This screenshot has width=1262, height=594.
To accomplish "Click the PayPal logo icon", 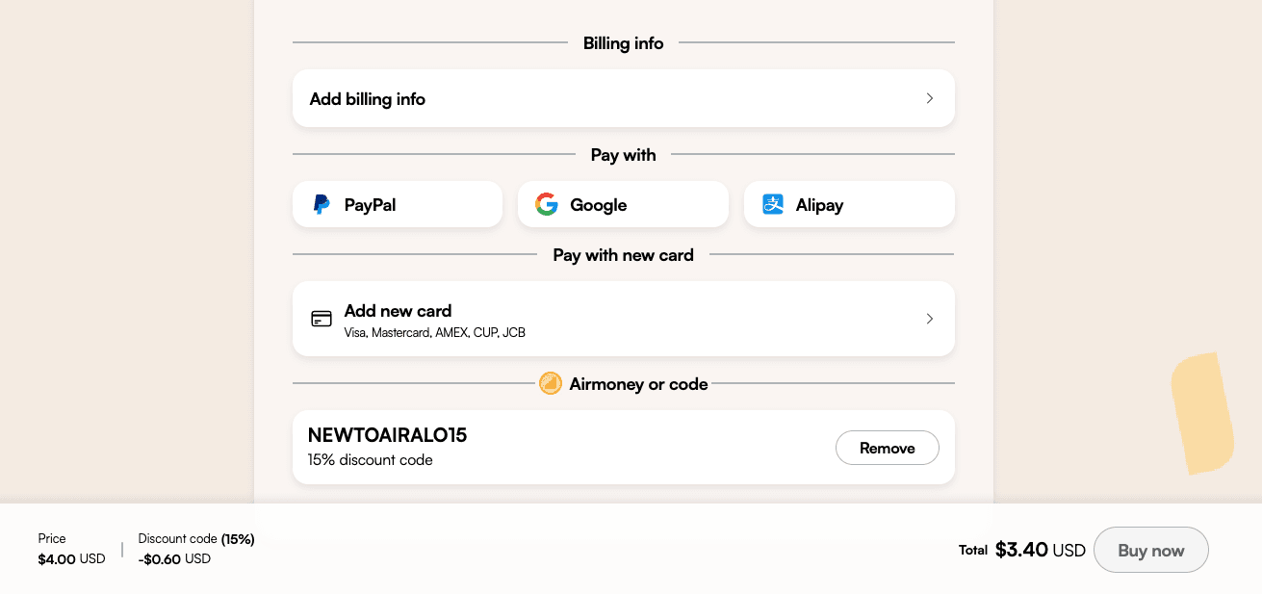I will click(322, 204).
